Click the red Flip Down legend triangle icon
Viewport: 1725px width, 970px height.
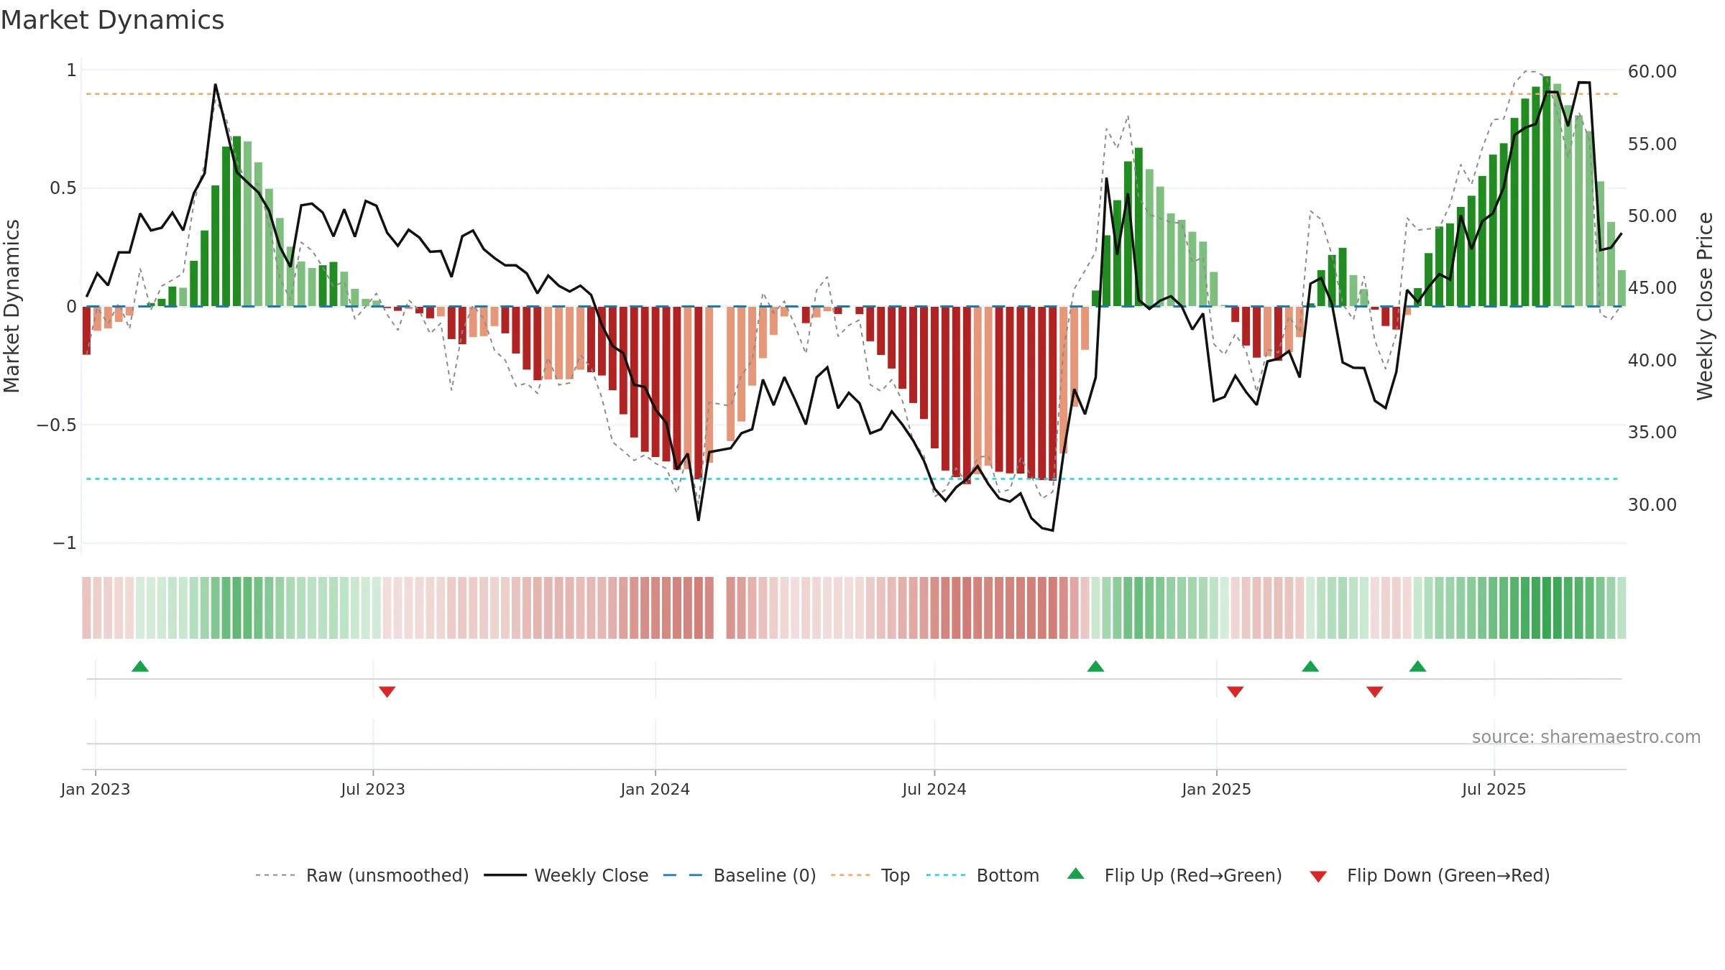point(1318,877)
